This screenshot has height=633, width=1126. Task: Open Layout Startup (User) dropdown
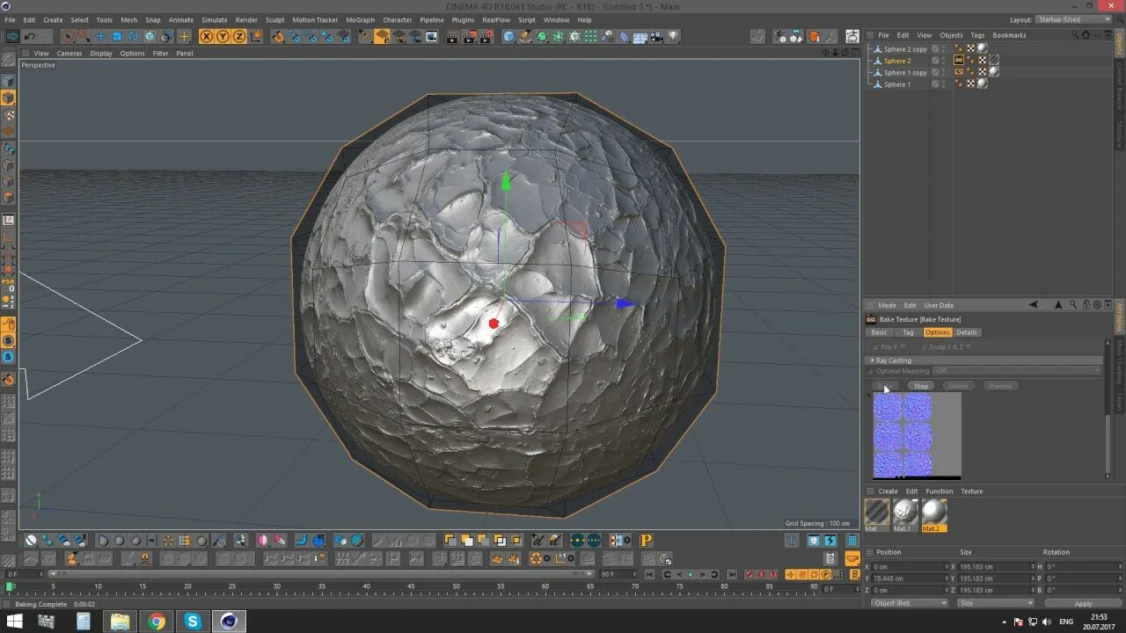point(1073,19)
